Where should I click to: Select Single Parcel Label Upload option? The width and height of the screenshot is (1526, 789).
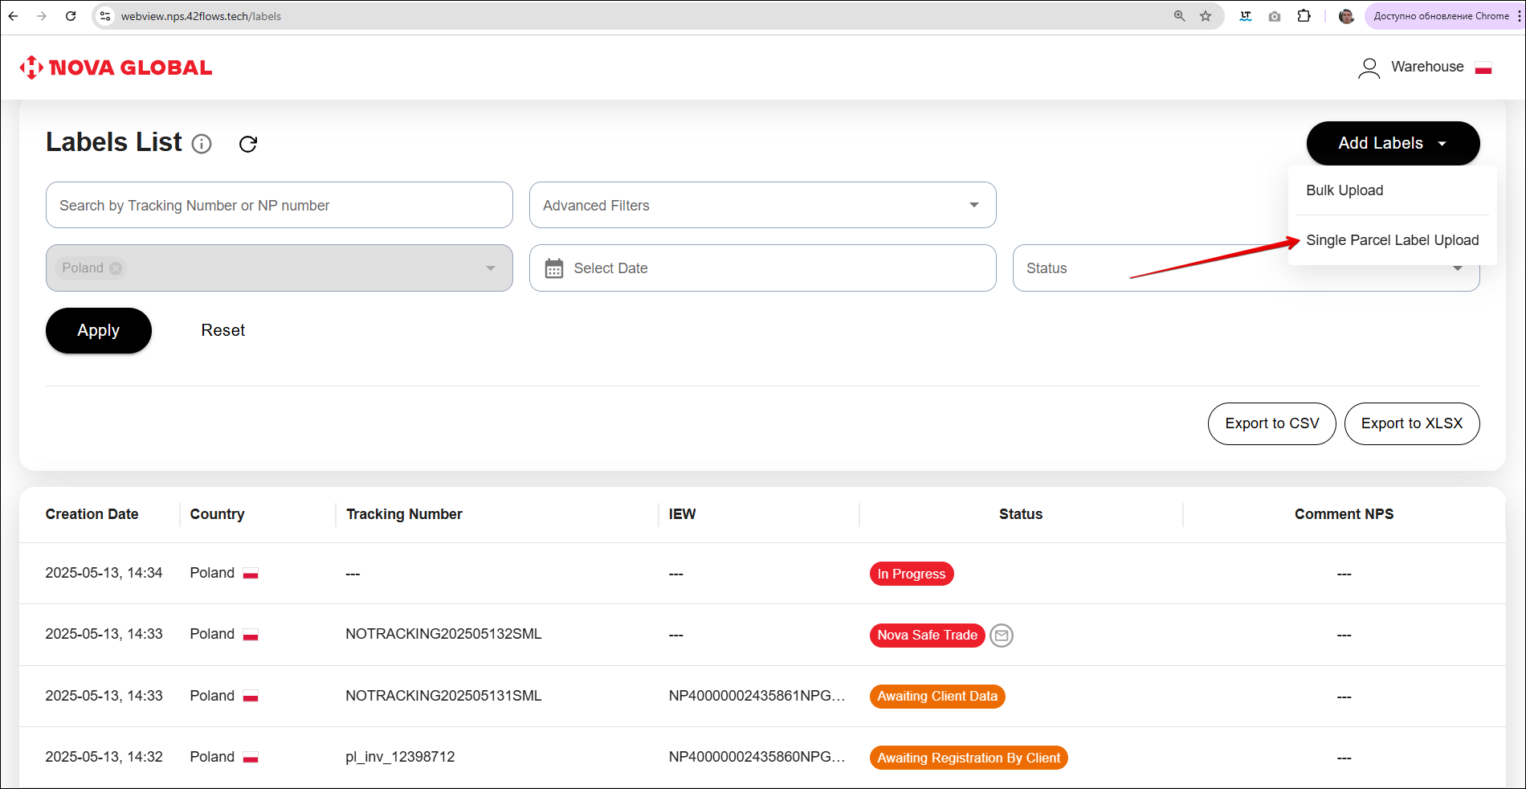1392,240
